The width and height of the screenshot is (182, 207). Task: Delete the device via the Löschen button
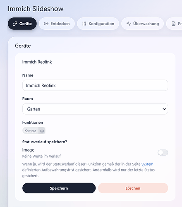pyautogui.click(x=133, y=188)
